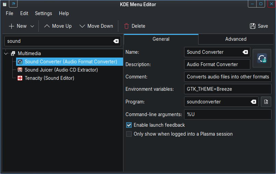276x174 pixels.
Task: Open the File menu
Action: [x=10, y=13]
